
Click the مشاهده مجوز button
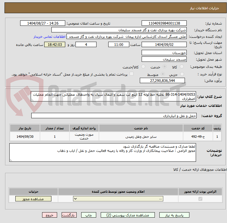coord(33,199)
